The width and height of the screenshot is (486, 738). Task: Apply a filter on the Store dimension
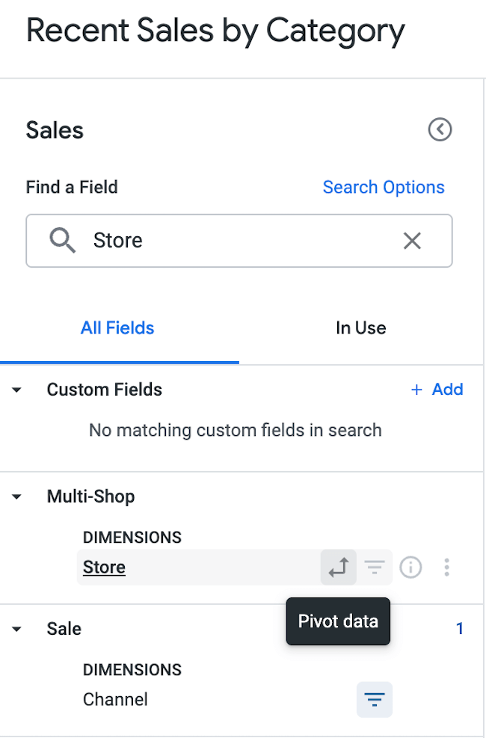375,567
